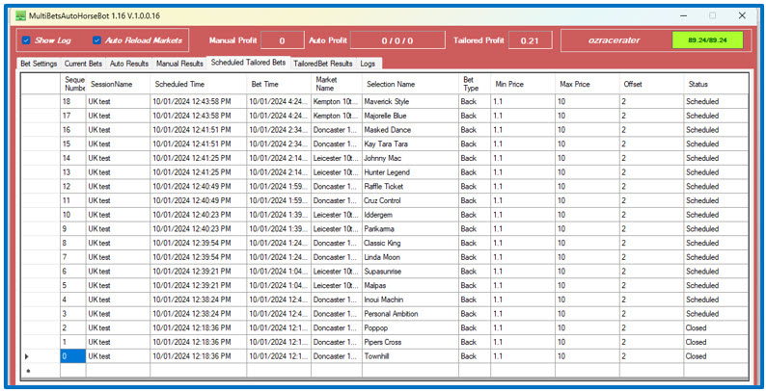Click the Iddergem selection cell
Image resolution: width=766 pixels, height=391 pixels.
(x=410, y=215)
